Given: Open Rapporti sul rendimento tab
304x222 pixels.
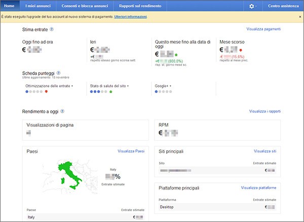Looking at the screenshot, I should [140, 6].
